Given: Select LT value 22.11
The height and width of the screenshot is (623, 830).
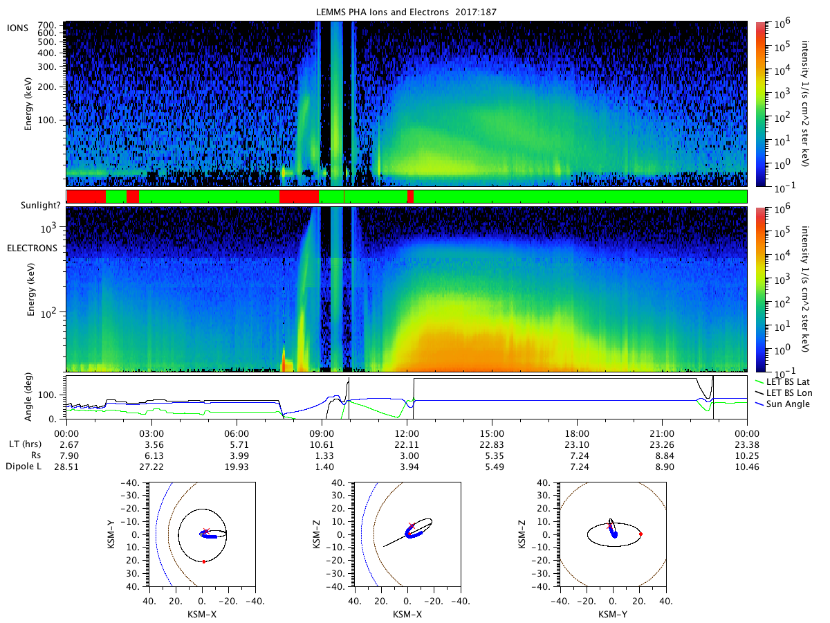Looking at the screenshot, I should (407, 444).
